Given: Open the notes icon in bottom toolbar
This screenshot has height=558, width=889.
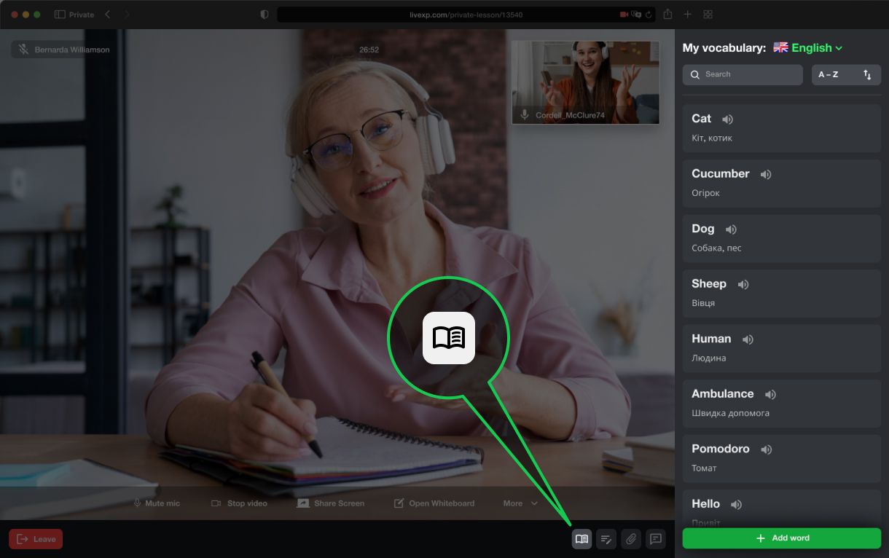Looking at the screenshot, I should [606, 539].
